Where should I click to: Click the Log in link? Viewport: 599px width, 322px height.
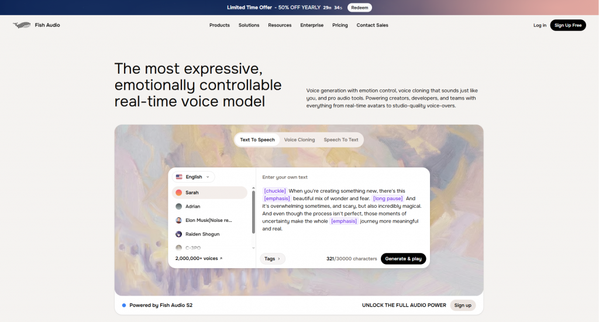click(x=540, y=25)
